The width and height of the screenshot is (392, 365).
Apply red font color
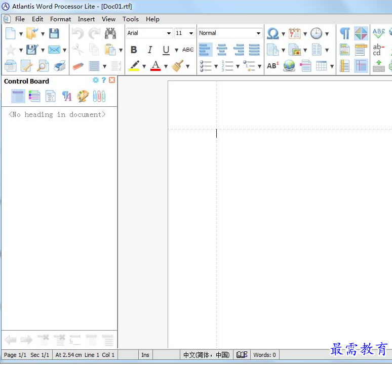coord(155,66)
